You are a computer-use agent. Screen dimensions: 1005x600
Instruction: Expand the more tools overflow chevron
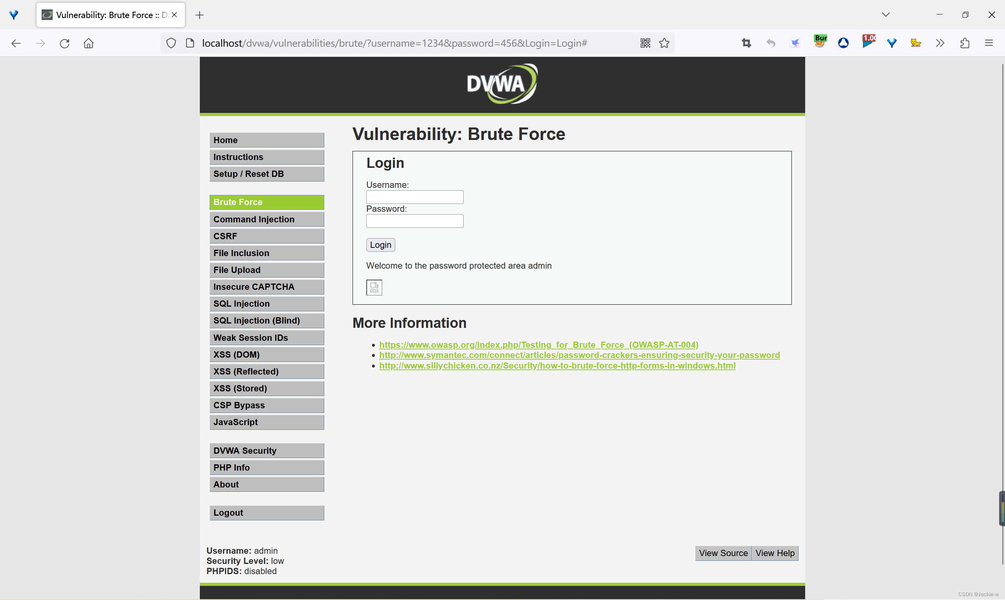tap(940, 43)
